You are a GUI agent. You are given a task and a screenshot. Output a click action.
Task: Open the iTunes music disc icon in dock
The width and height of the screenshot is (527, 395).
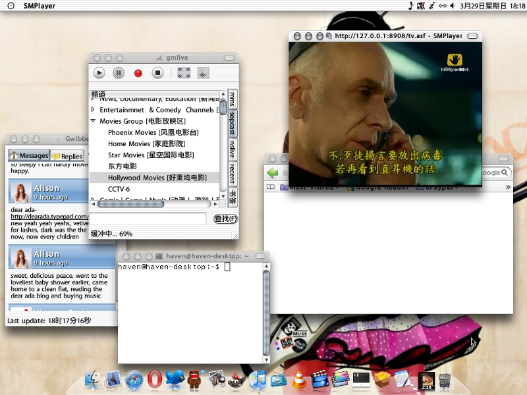click(x=258, y=380)
